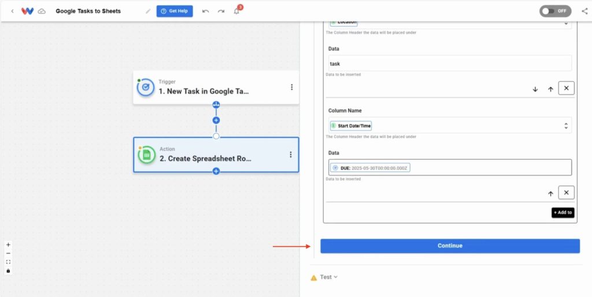The height and width of the screenshot is (297, 592).
Task: Toggle the workflow OFF switch on
Action: [x=555, y=11]
